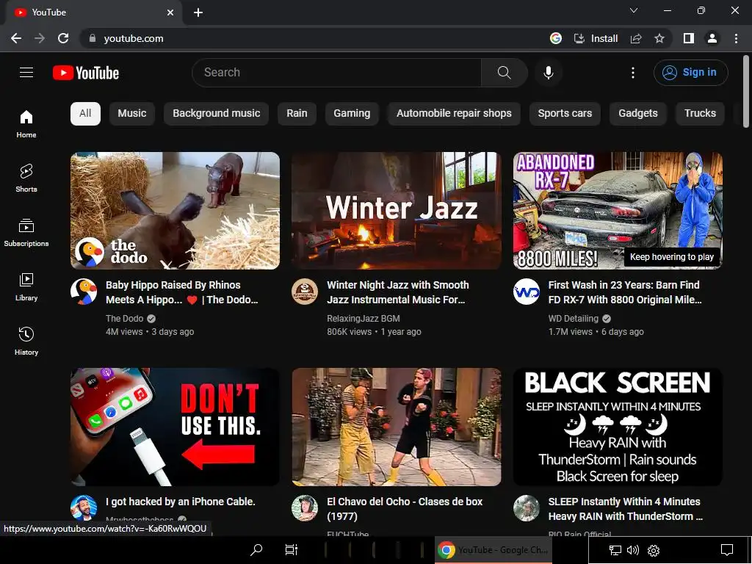Click the BLACK SCREEN rain thumbnail
Screen dimensions: 752x564
click(x=618, y=427)
